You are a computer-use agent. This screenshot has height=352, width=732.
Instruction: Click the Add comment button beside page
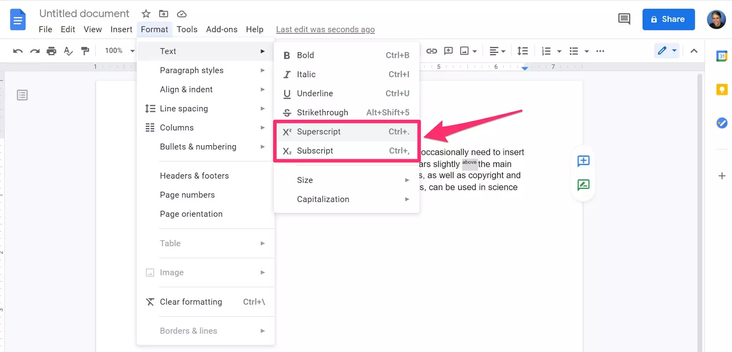pos(583,161)
